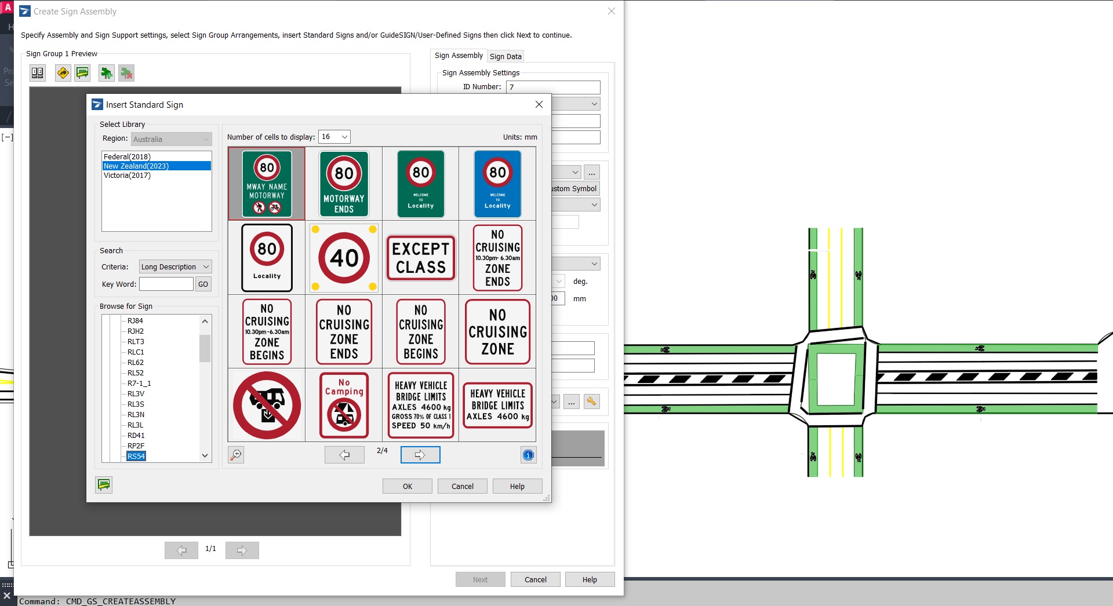Select the warning sign icon in preview toolbar
The height and width of the screenshot is (606, 1113).
[63, 73]
